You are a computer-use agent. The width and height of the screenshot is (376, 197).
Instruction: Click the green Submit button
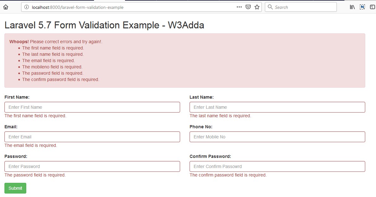[x=15, y=188]
